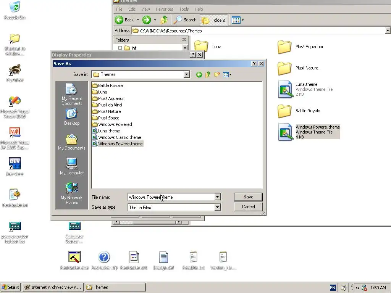Open the Save as type dropdown
The height and width of the screenshot is (293, 391).
coord(217,207)
